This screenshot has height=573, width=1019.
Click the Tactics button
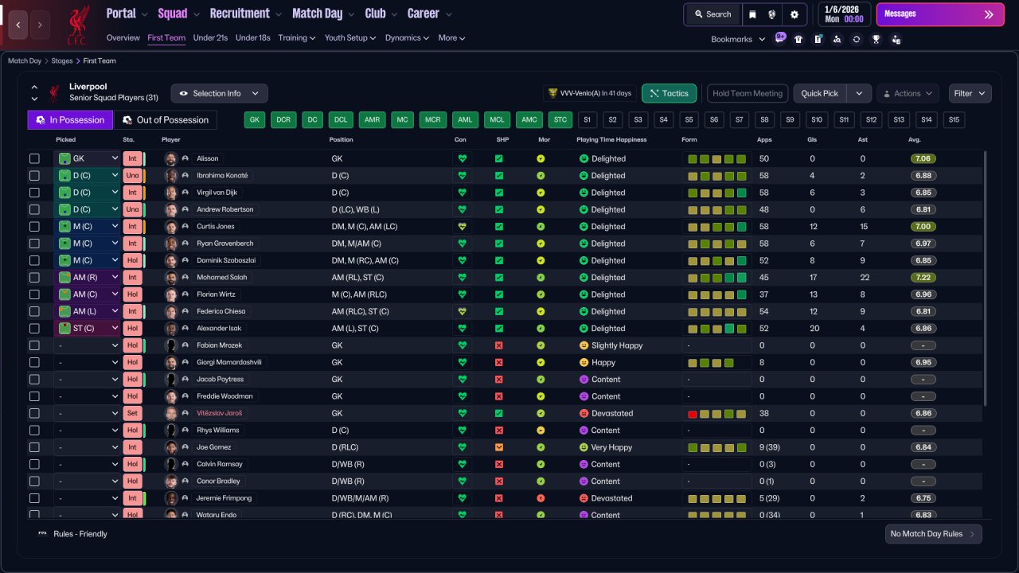(x=669, y=93)
